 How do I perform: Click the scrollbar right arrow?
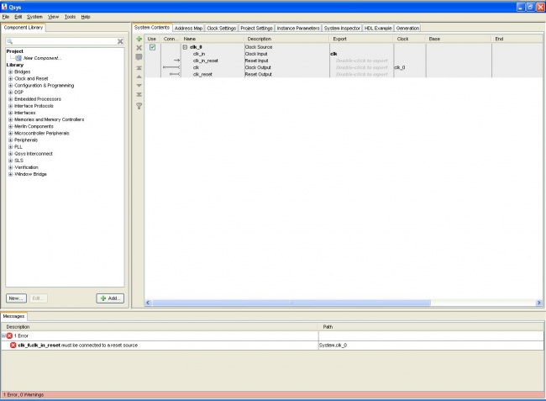click(539, 303)
